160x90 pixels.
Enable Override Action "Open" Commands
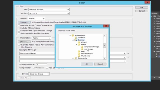click(x=19, y=25)
